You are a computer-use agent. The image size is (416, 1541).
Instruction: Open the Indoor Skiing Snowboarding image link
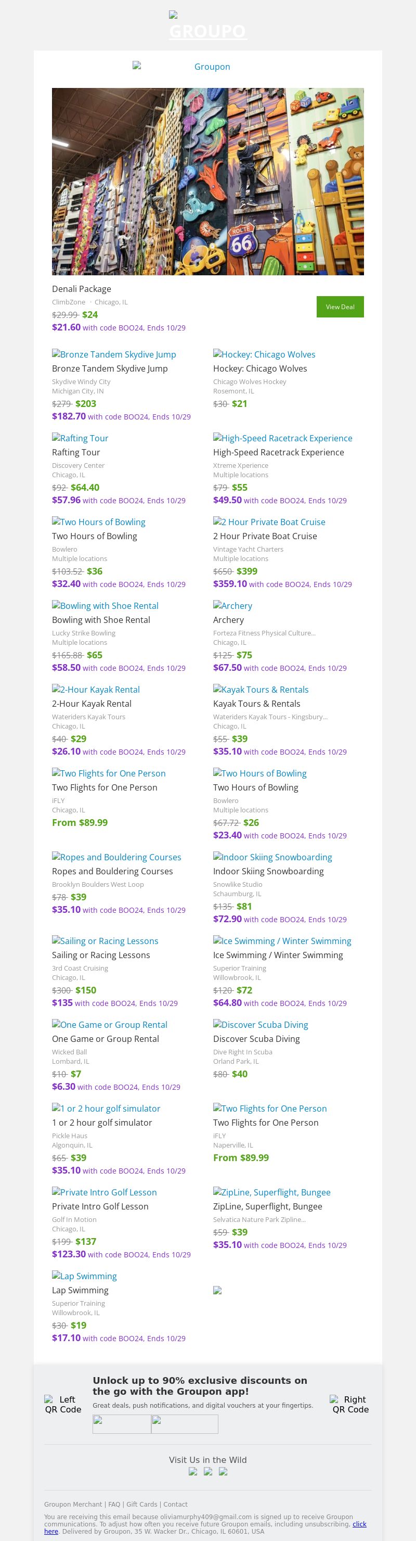[x=272, y=857]
